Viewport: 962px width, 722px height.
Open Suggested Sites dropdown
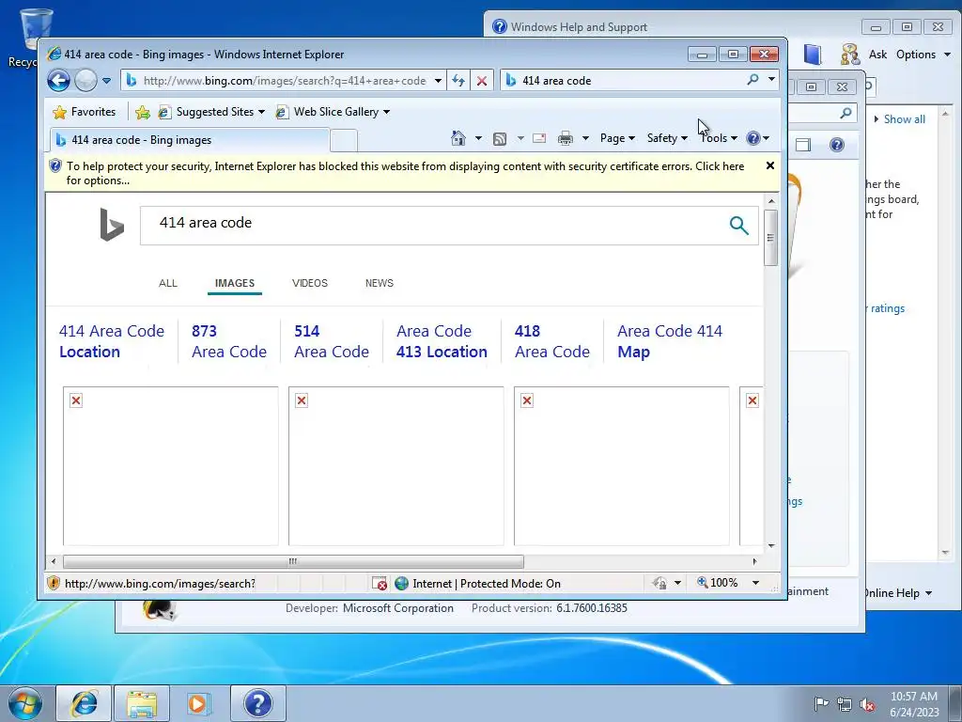pos(211,112)
